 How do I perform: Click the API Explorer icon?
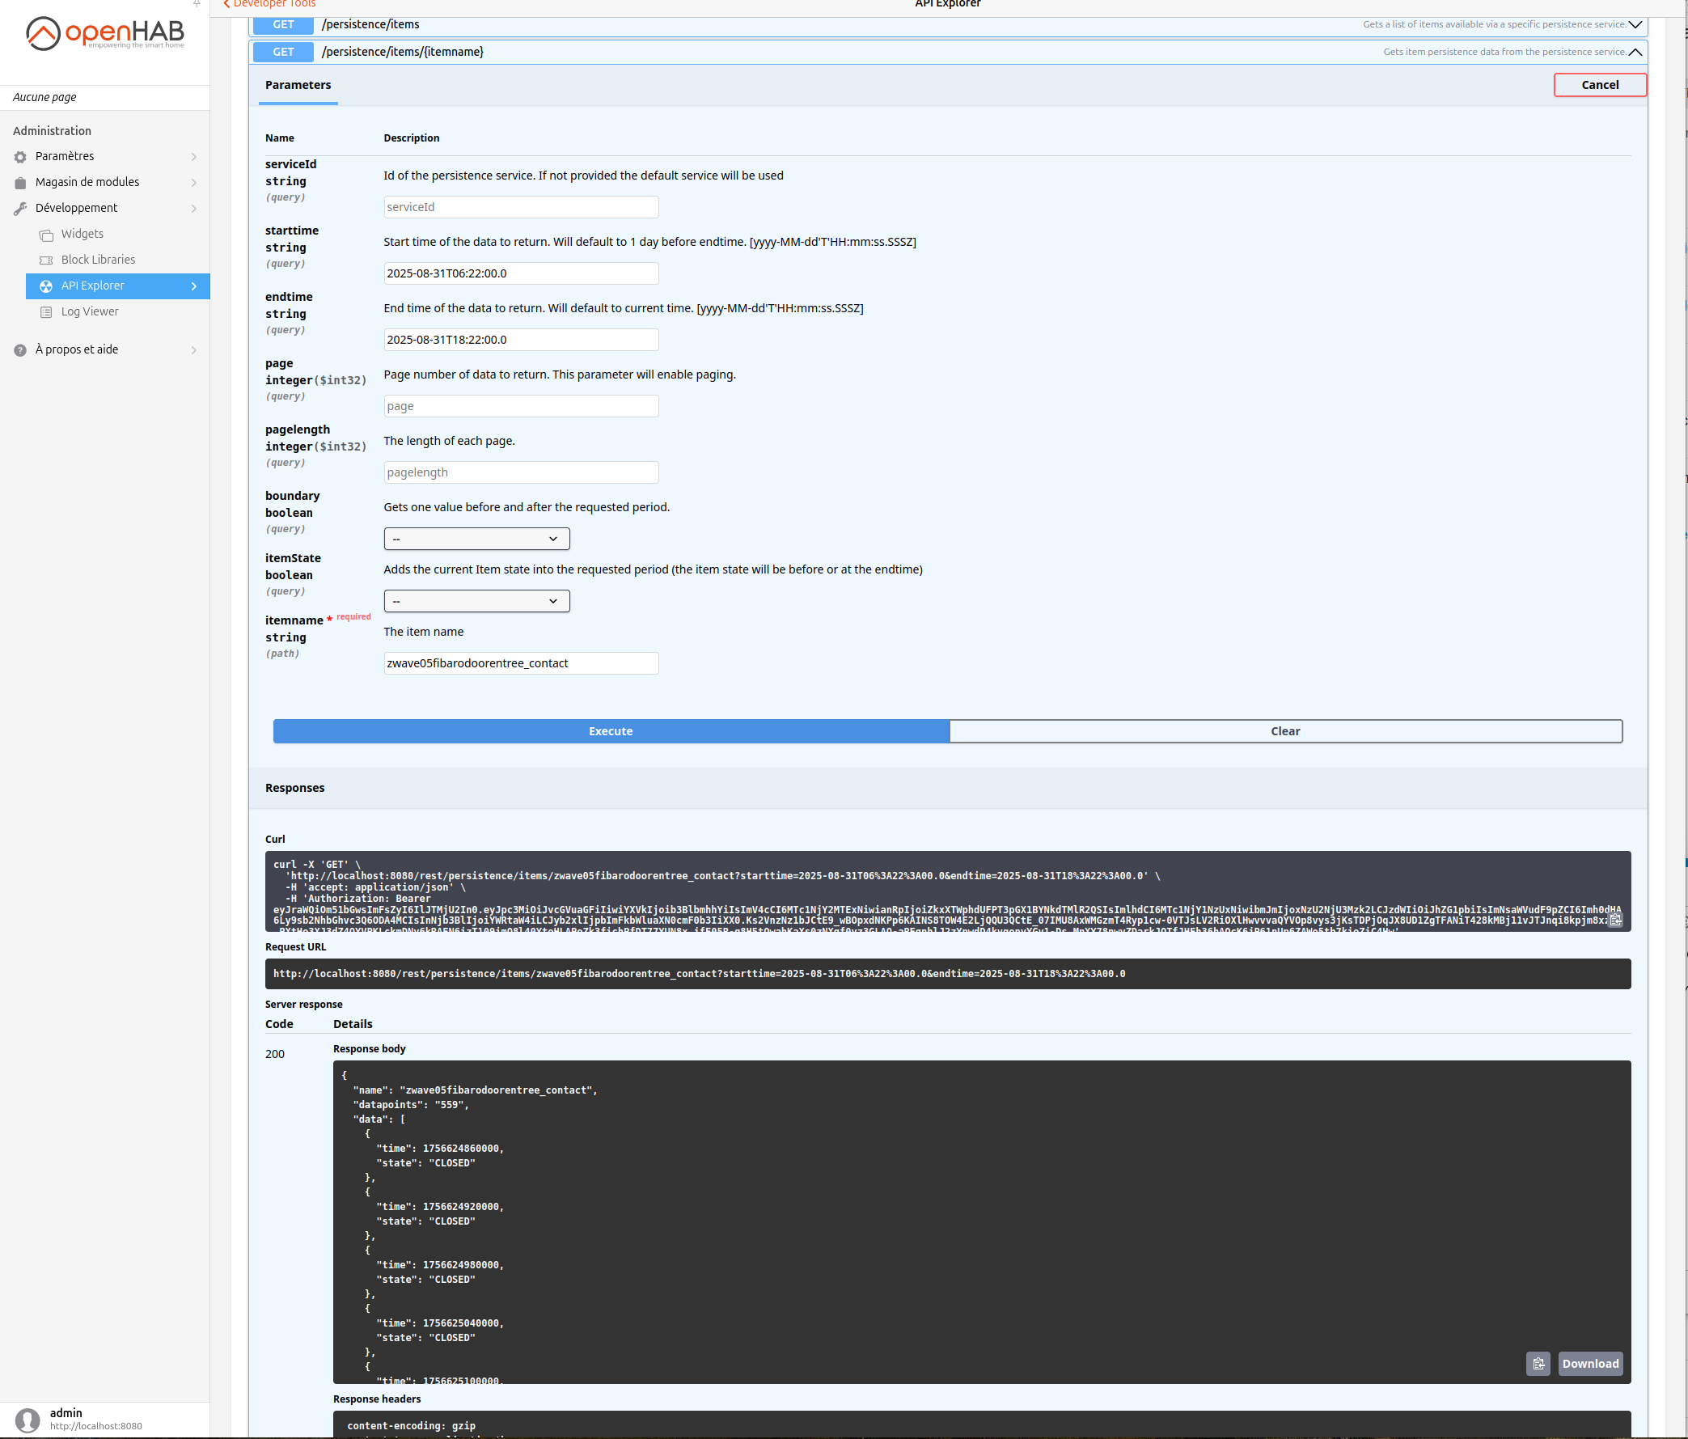pyautogui.click(x=46, y=286)
